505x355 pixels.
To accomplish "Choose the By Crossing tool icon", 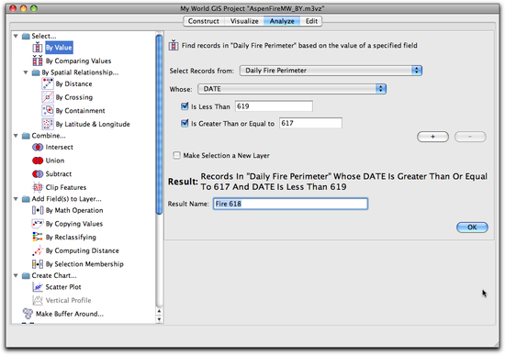I will coord(48,97).
